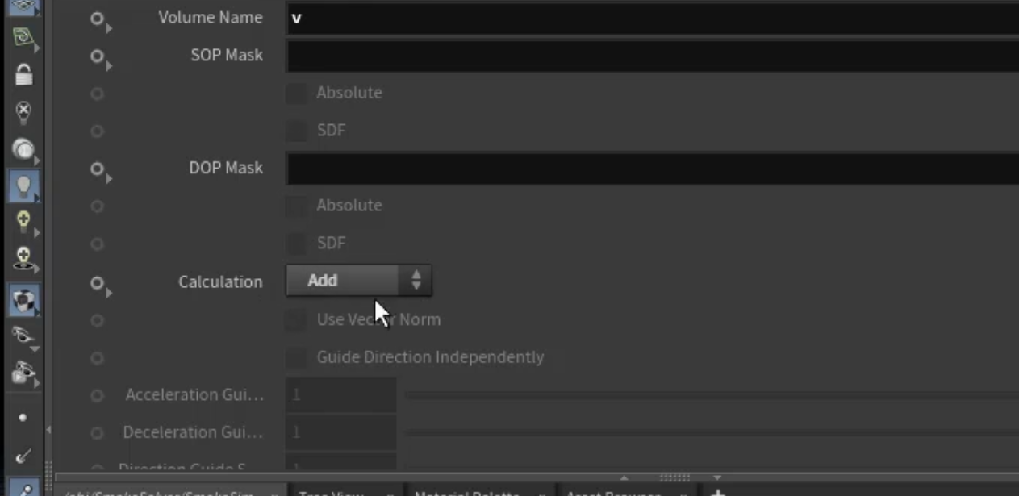The image size is (1019, 496).
Task: Open the Calculation dropdown set to Add
Action: [359, 281]
